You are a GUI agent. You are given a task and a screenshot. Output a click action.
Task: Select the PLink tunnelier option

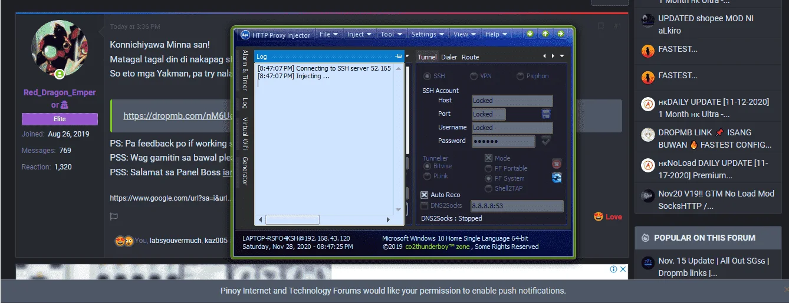pos(428,176)
